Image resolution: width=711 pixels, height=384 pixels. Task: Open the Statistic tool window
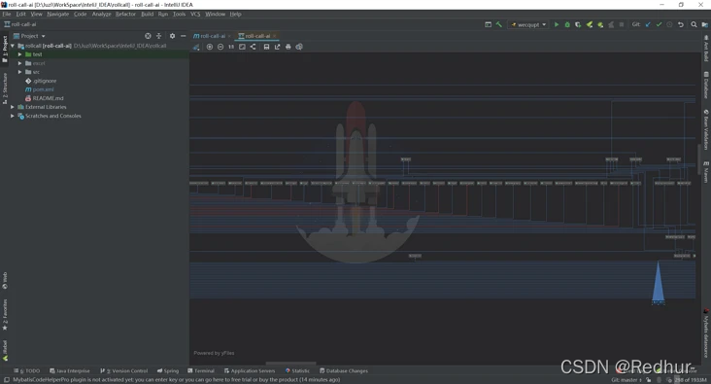point(297,370)
